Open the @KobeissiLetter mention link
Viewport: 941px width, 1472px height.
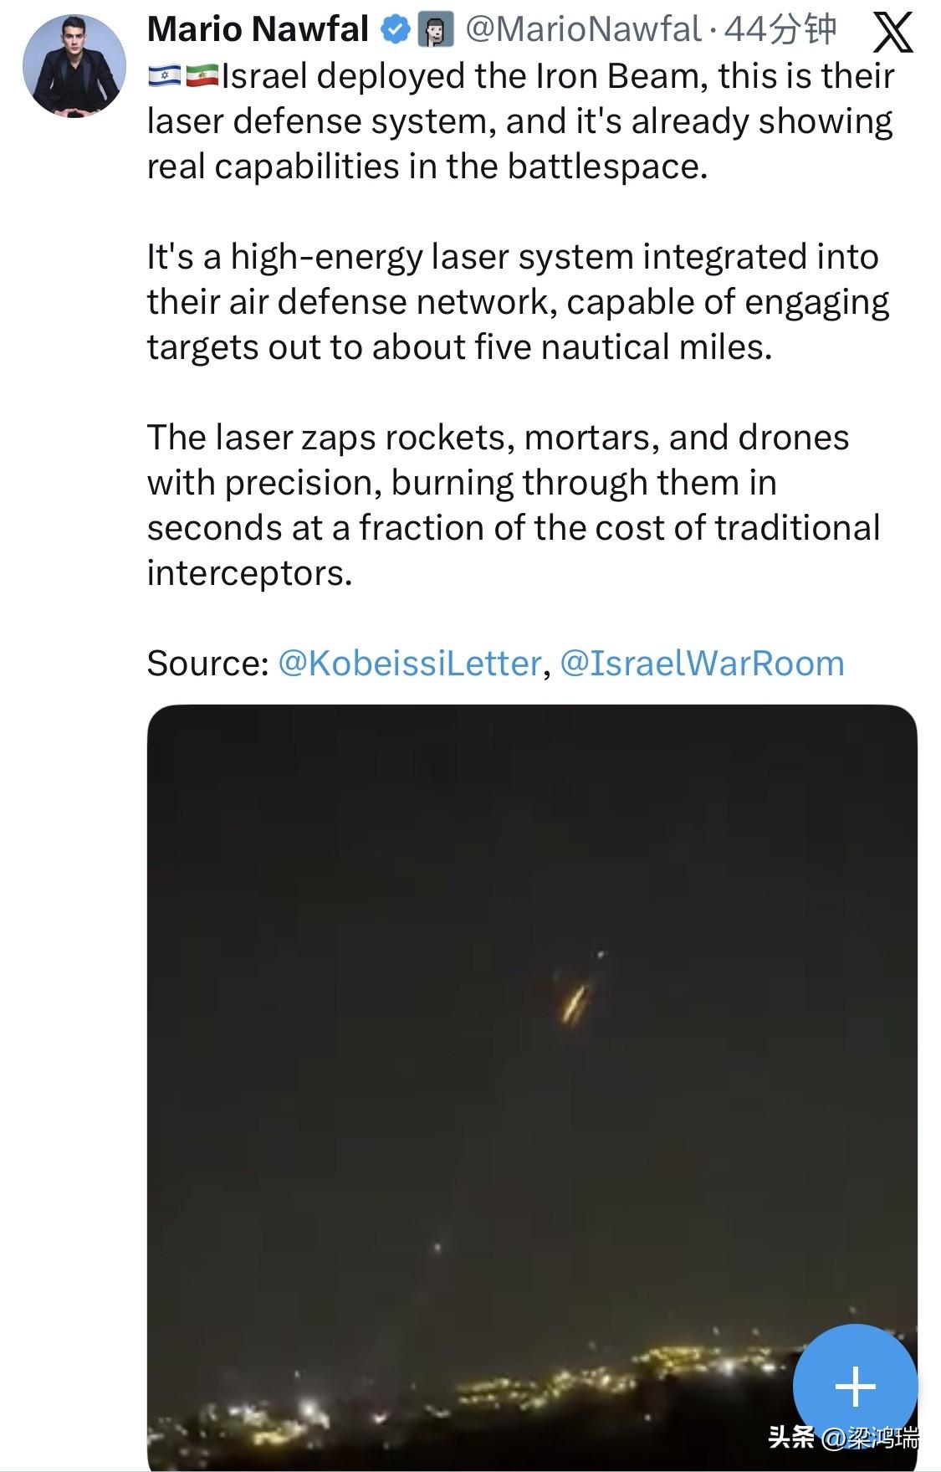click(409, 664)
